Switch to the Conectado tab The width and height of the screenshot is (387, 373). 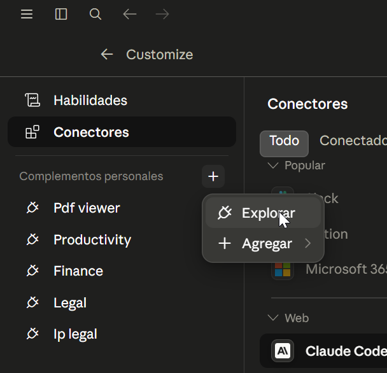[353, 141]
